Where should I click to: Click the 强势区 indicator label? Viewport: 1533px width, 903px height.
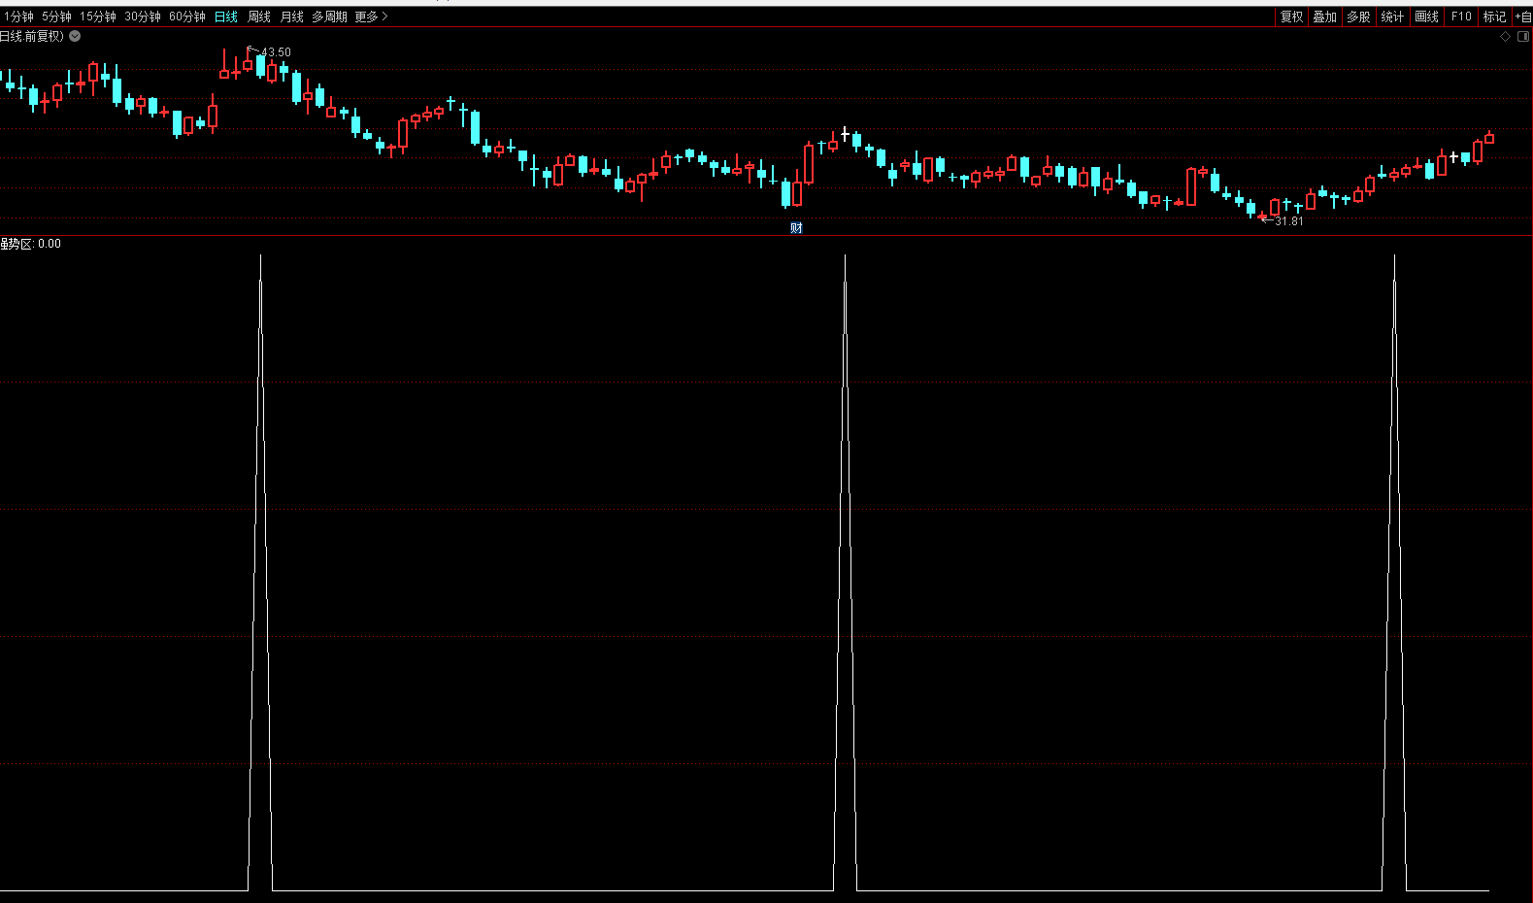point(17,244)
